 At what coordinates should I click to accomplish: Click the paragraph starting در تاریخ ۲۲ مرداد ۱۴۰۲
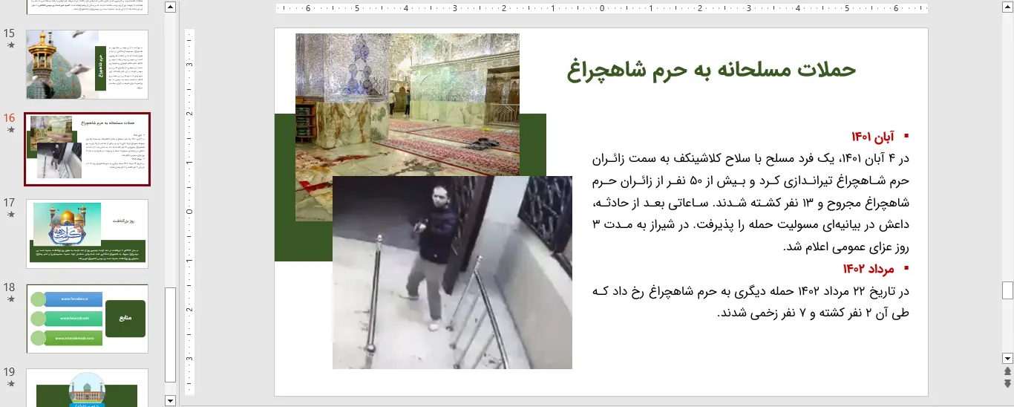[750, 302]
